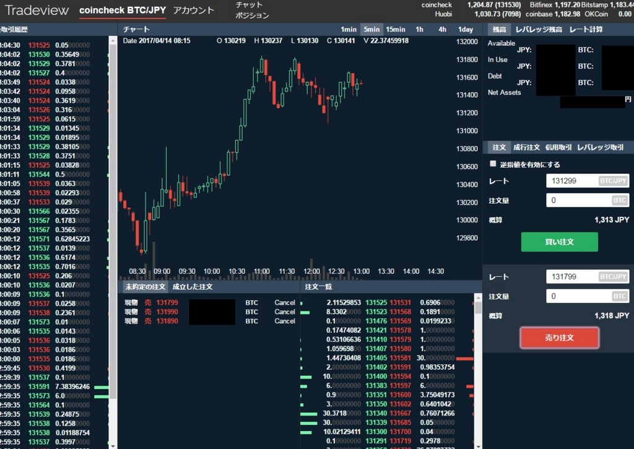
Task: Open the ポジション link
Action: click(x=253, y=15)
